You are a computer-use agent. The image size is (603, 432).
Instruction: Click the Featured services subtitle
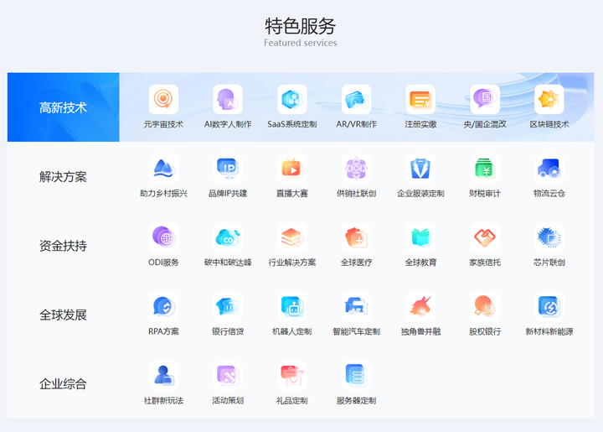[301, 43]
